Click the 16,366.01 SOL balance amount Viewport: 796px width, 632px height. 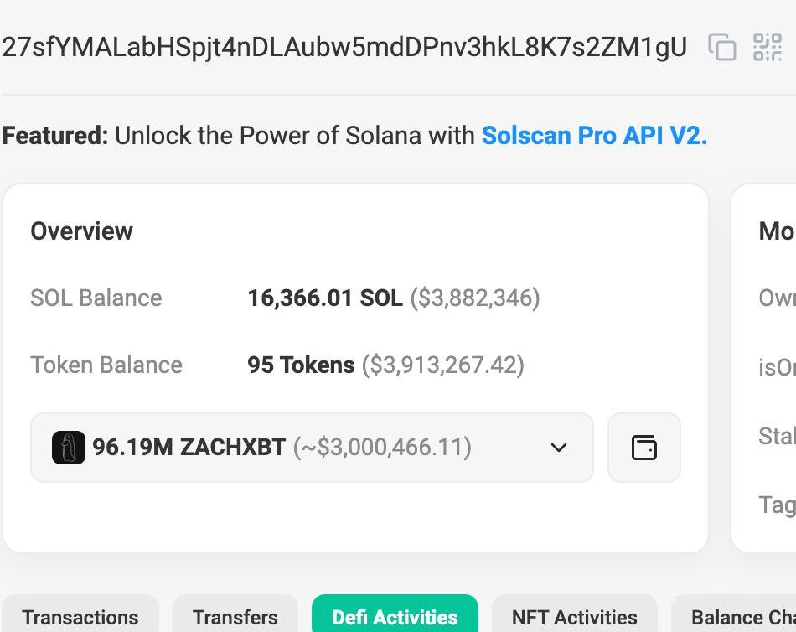click(x=325, y=298)
